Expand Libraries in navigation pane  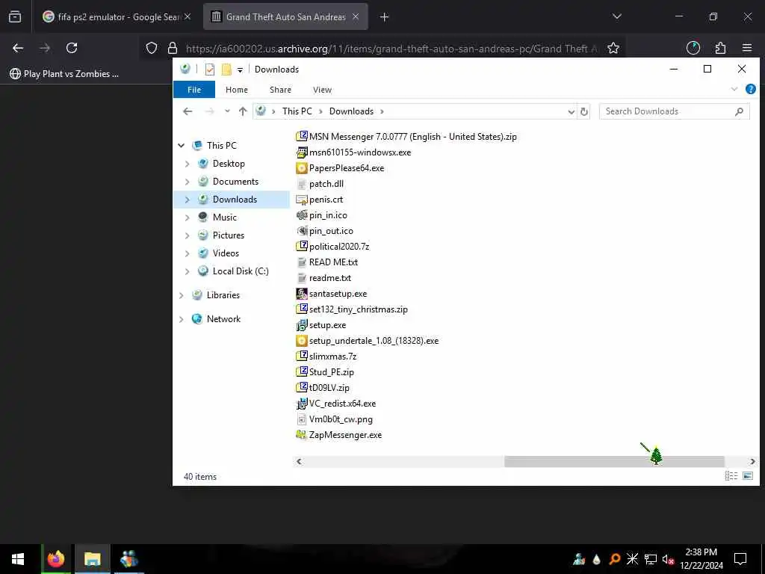182,295
